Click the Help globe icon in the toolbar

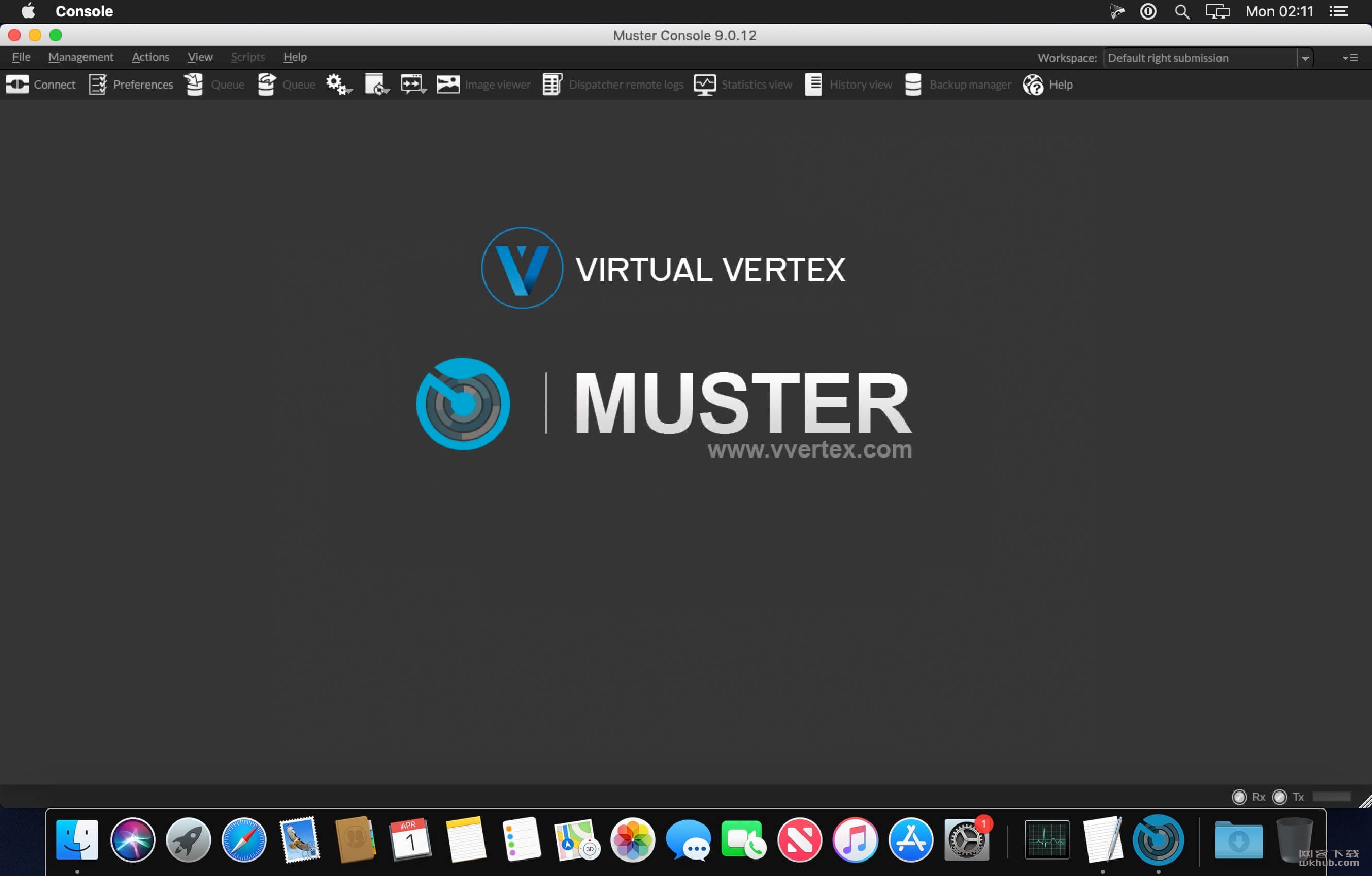(x=1033, y=85)
